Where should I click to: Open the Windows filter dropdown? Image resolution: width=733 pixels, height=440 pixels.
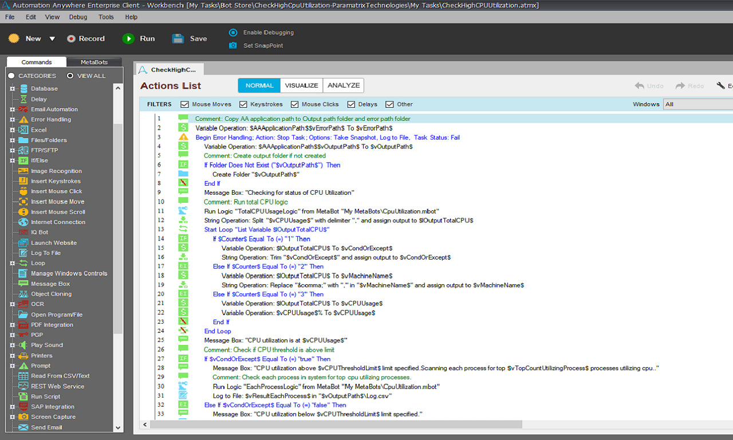click(697, 104)
